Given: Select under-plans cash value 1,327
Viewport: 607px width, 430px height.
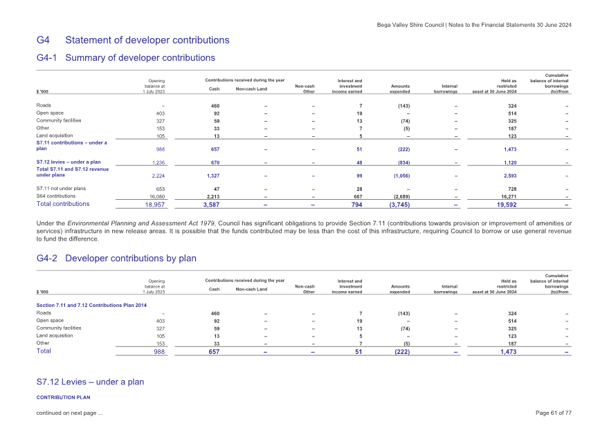Looking at the screenshot, I should coord(213,176).
